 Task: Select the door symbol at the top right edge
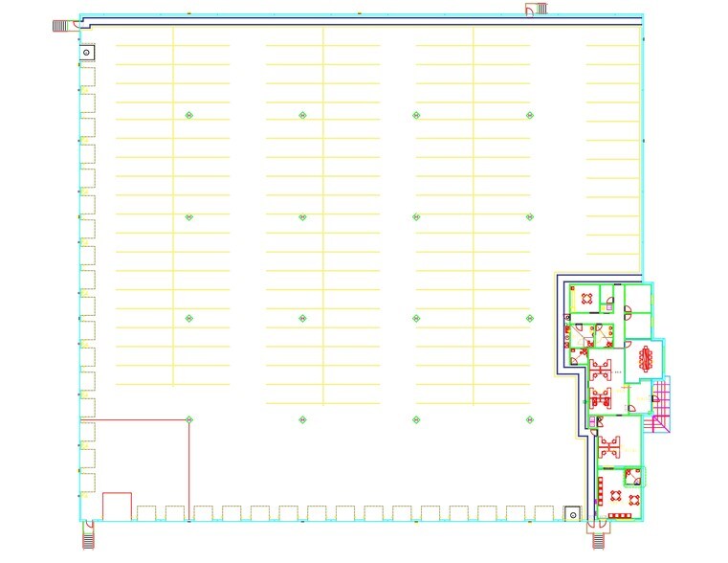coord(532,10)
